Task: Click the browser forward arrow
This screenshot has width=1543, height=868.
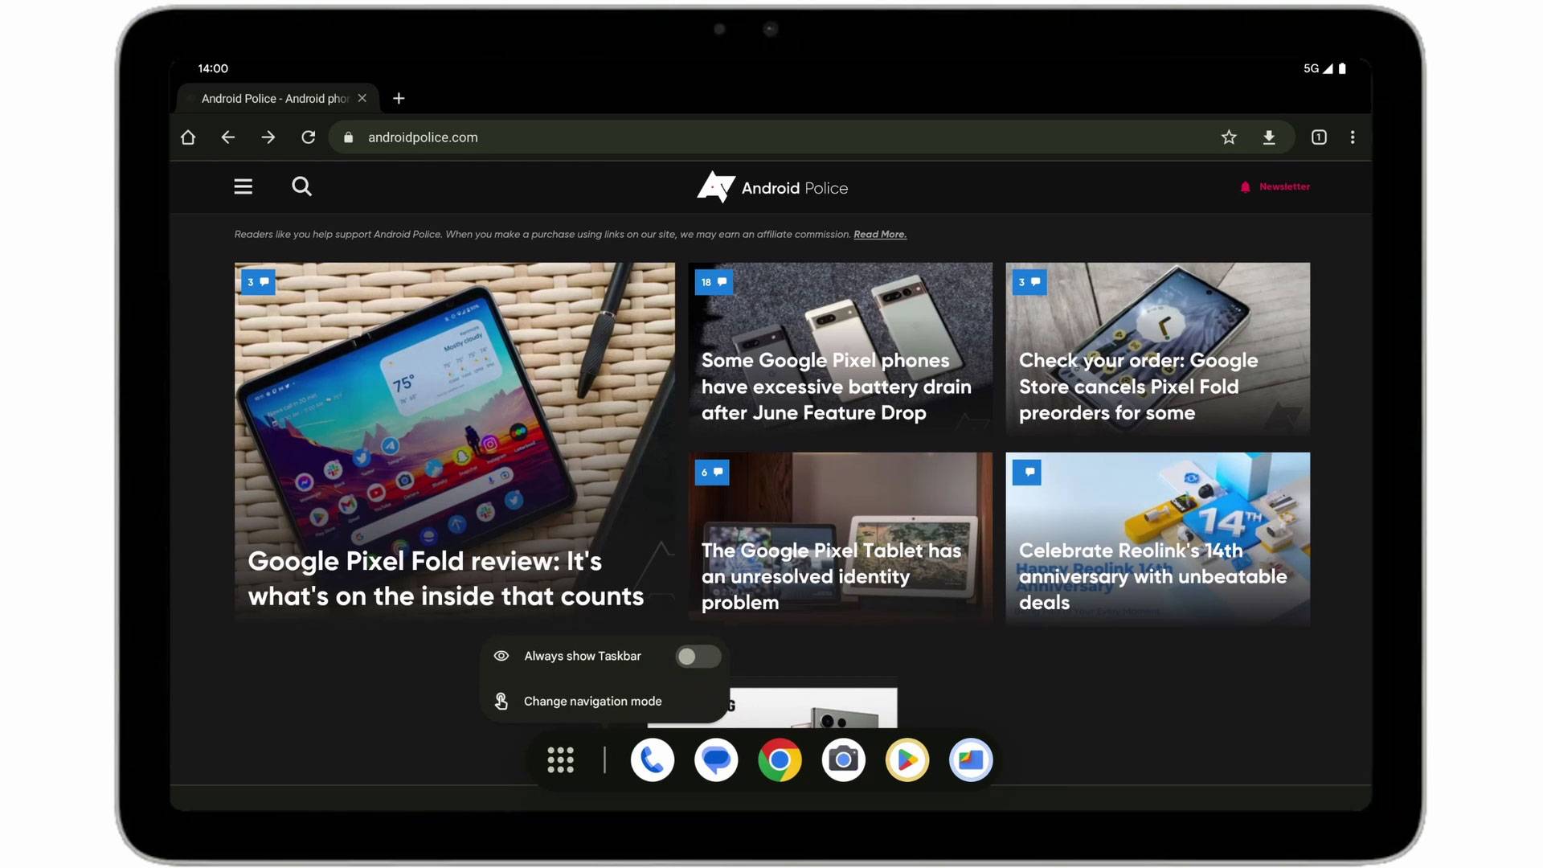Action: click(268, 137)
